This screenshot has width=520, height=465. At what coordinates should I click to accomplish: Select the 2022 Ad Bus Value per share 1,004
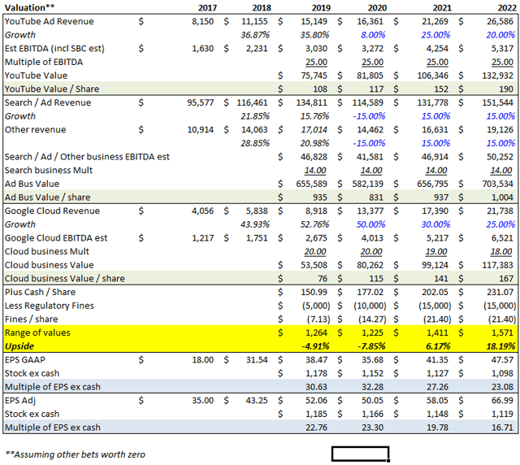click(502, 198)
